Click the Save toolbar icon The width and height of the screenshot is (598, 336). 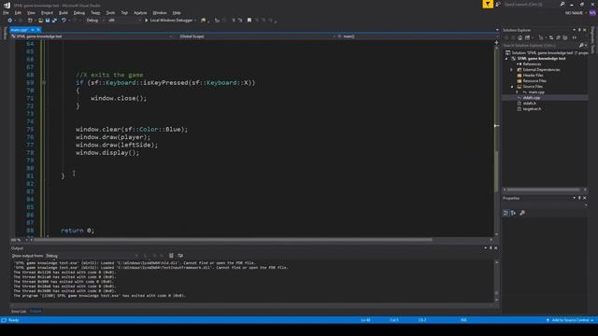coord(48,21)
